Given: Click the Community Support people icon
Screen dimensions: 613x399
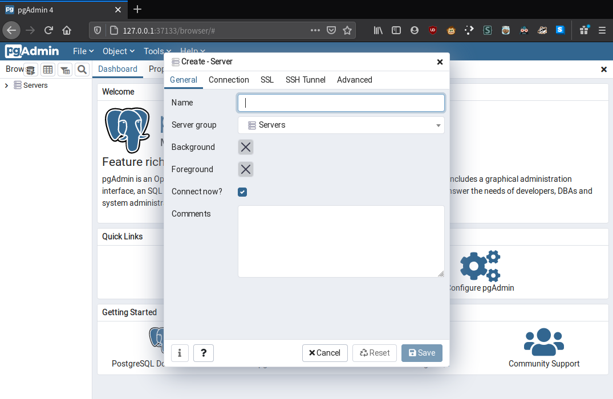Looking at the screenshot, I should 544,342.
